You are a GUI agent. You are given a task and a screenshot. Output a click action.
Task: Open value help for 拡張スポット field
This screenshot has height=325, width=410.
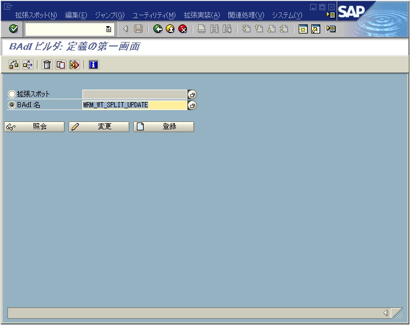tap(193, 95)
